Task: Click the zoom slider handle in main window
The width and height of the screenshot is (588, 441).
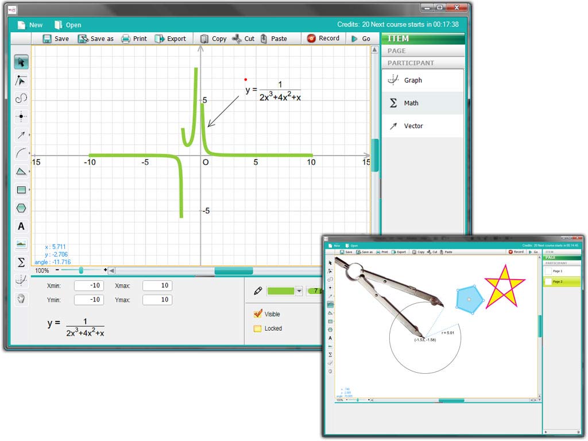Action: click(x=81, y=270)
